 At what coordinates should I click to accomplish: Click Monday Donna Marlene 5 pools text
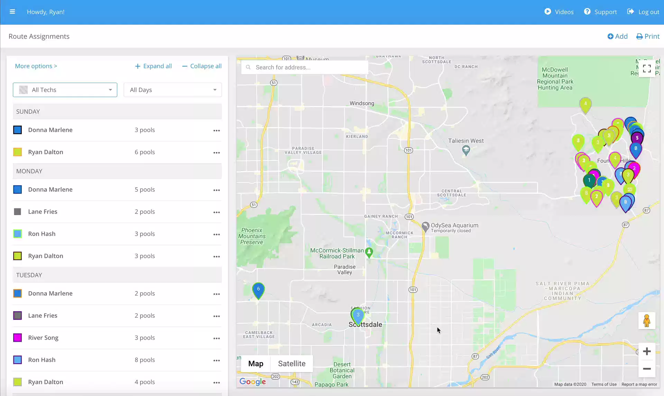[x=145, y=190]
